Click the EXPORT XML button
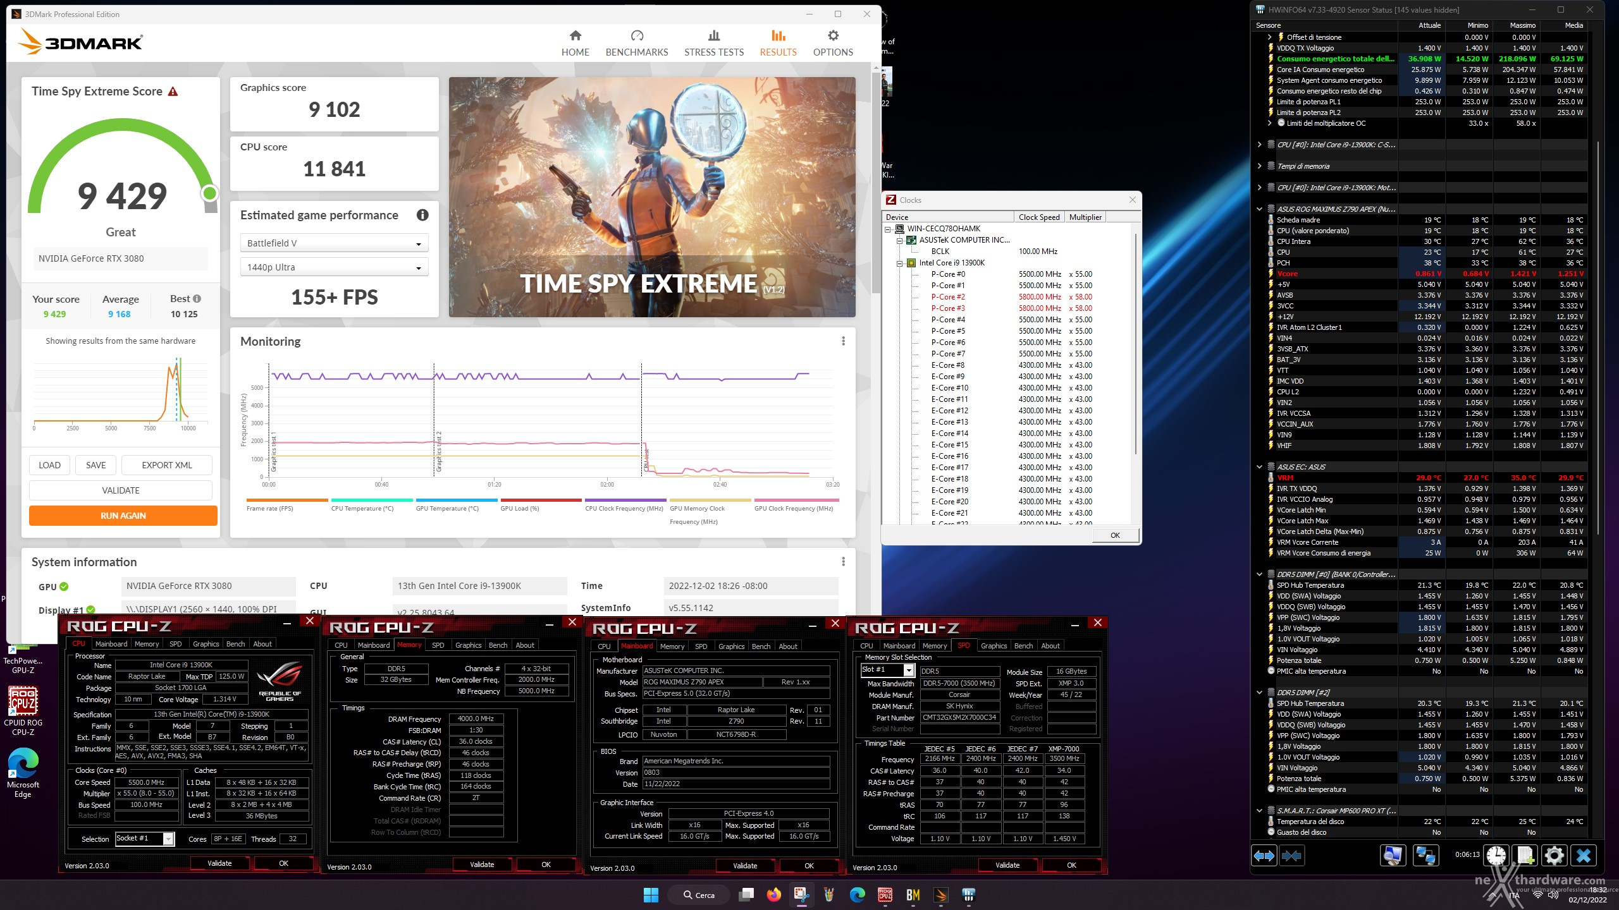The image size is (1619, 910). coord(167,465)
